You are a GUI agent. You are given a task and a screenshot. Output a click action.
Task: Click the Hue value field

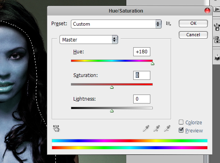pos(142,52)
